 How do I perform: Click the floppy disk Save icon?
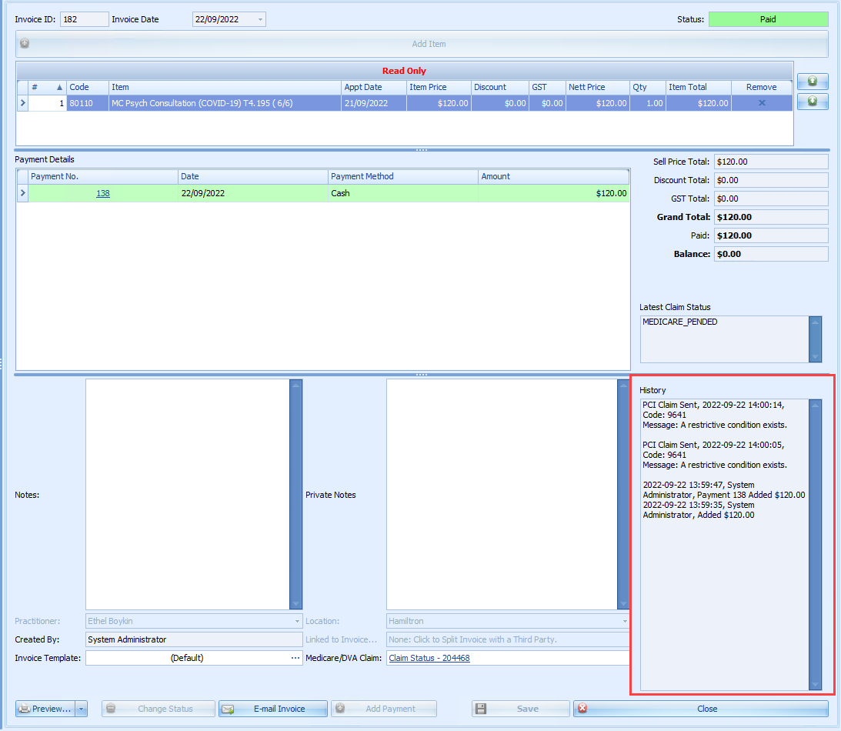point(481,709)
